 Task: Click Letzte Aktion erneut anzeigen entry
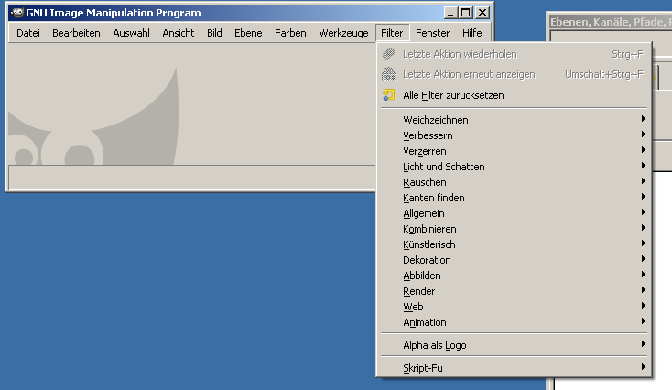click(x=514, y=74)
